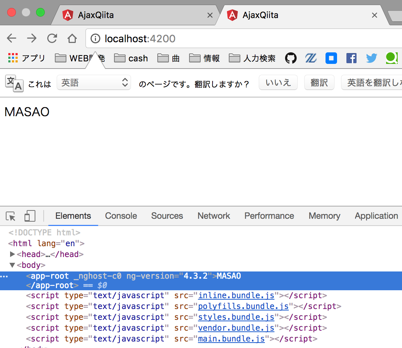Open the 情報 bookmark folder
The height and width of the screenshot is (348, 402).
click(x=204, y=58)
